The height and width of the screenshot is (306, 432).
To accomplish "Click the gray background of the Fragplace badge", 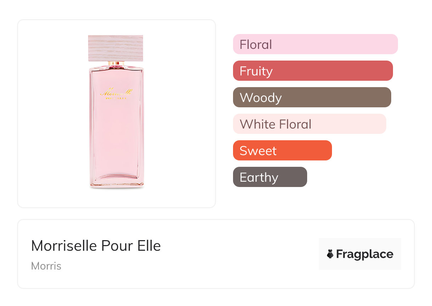I will click(360, 244).
